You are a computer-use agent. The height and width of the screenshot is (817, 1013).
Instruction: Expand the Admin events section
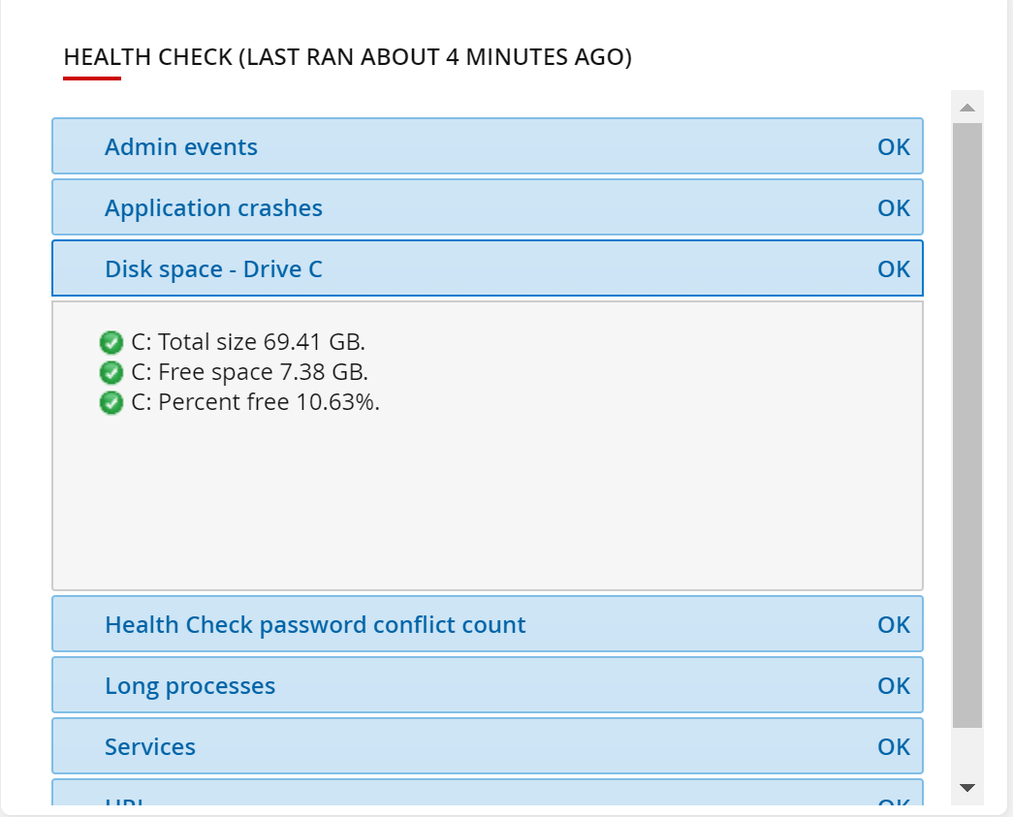181,147
